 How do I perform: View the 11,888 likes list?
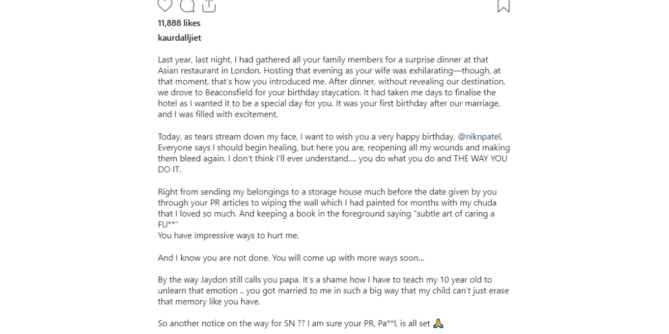click(x=179, y=23)
